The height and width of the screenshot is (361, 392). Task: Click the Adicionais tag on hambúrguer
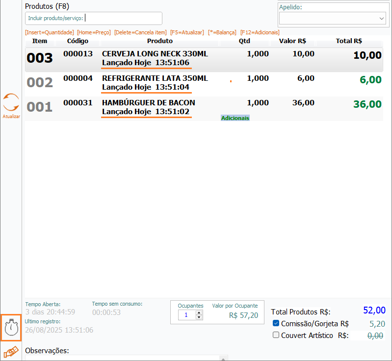[x=235, y=118]
